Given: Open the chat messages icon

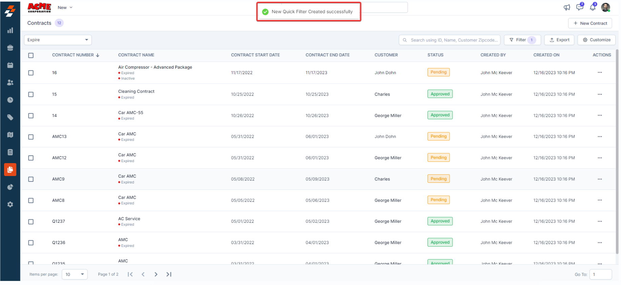Looking at the screenshot, I should tap(580, 7).
